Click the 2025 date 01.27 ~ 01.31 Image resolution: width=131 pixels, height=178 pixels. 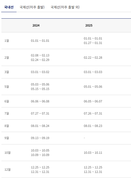coord(93,43)
